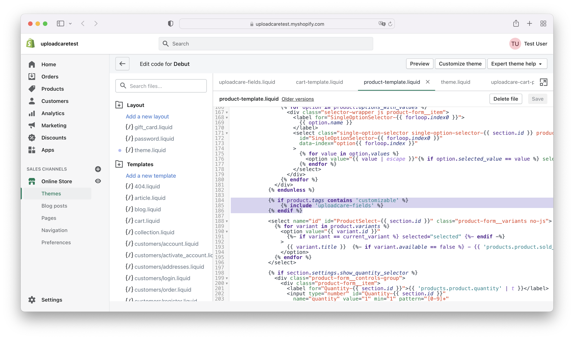
Task: Expand the code editor to fullscreen
Action: tap(543, 82)
